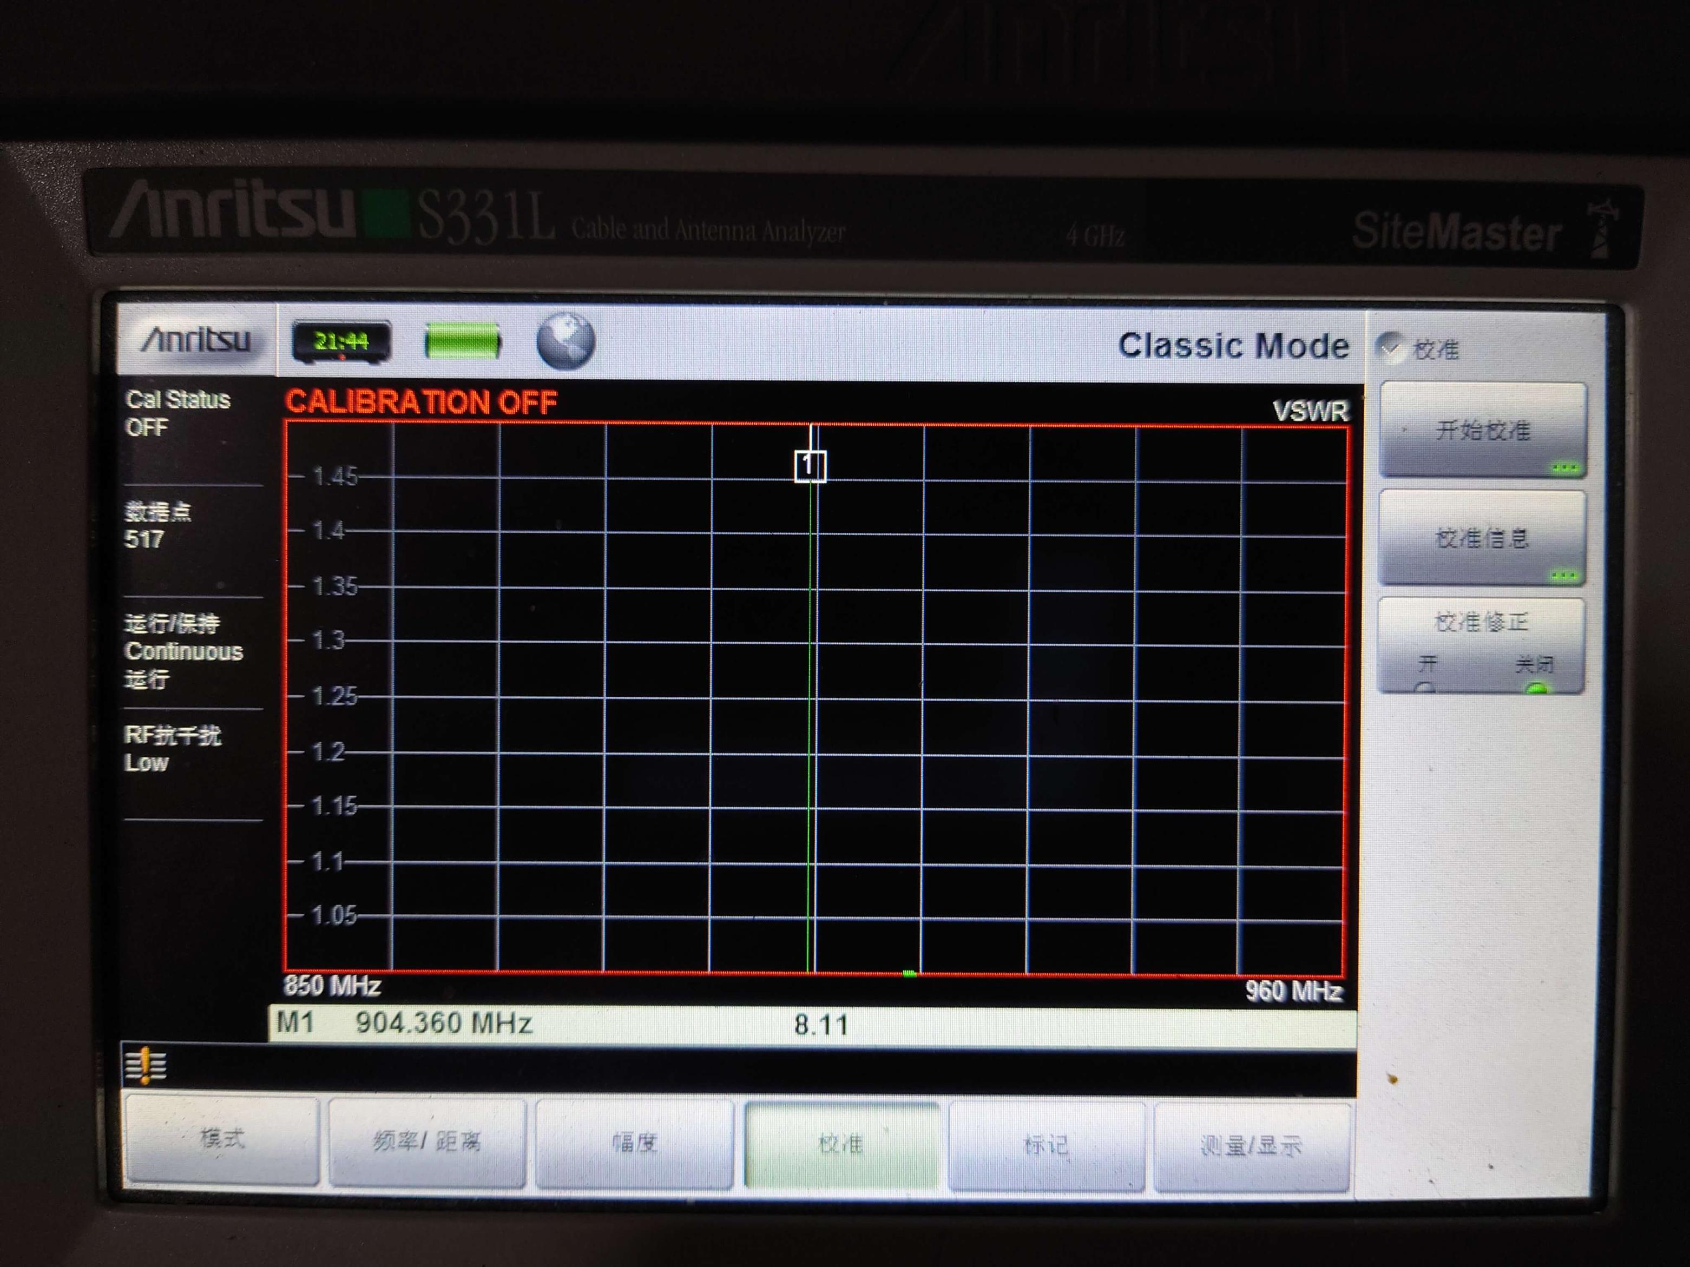
Task: Tap the green battery indicator icon
Action: click(x=462, y=341)
